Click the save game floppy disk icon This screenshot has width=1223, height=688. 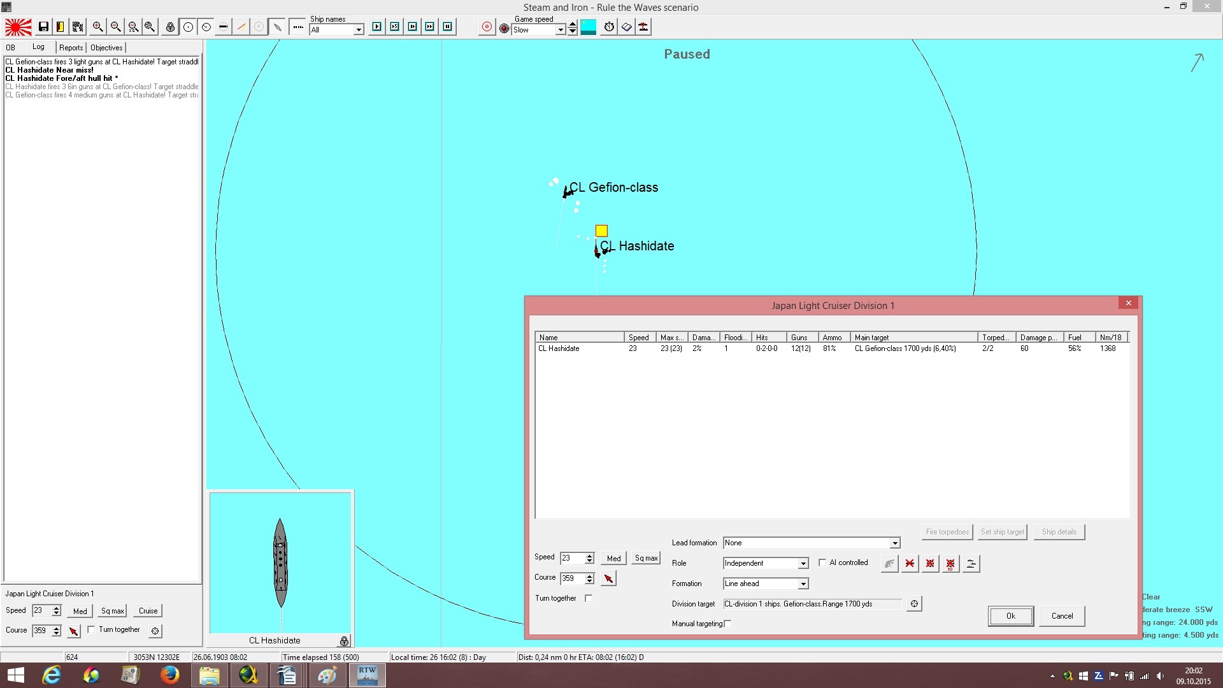click(x=43, y=27)
